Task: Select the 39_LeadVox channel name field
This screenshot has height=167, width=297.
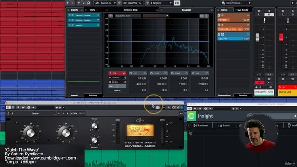Action: tap(133, 3)
